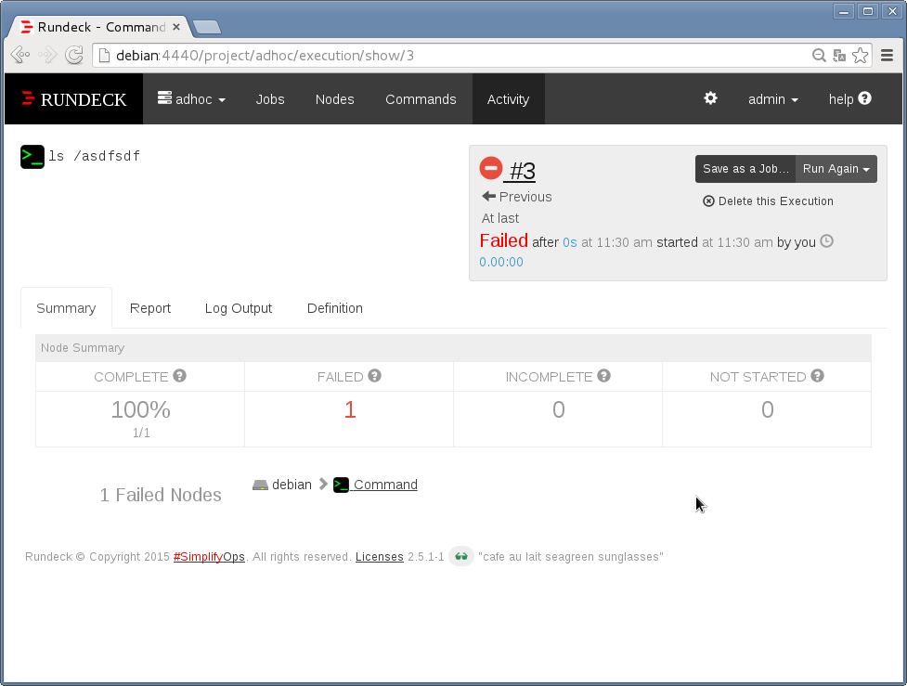
Task: Click the page icon in address bar
Action: click(104, 56)
